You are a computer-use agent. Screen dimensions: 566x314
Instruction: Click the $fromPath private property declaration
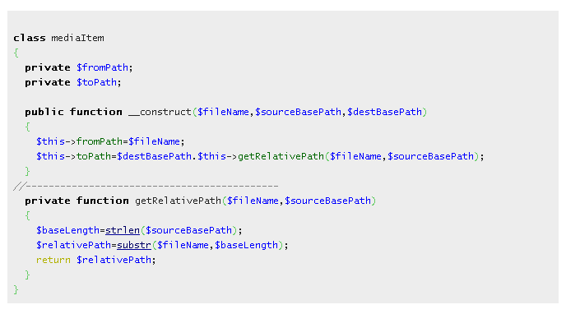pos(103,67)
